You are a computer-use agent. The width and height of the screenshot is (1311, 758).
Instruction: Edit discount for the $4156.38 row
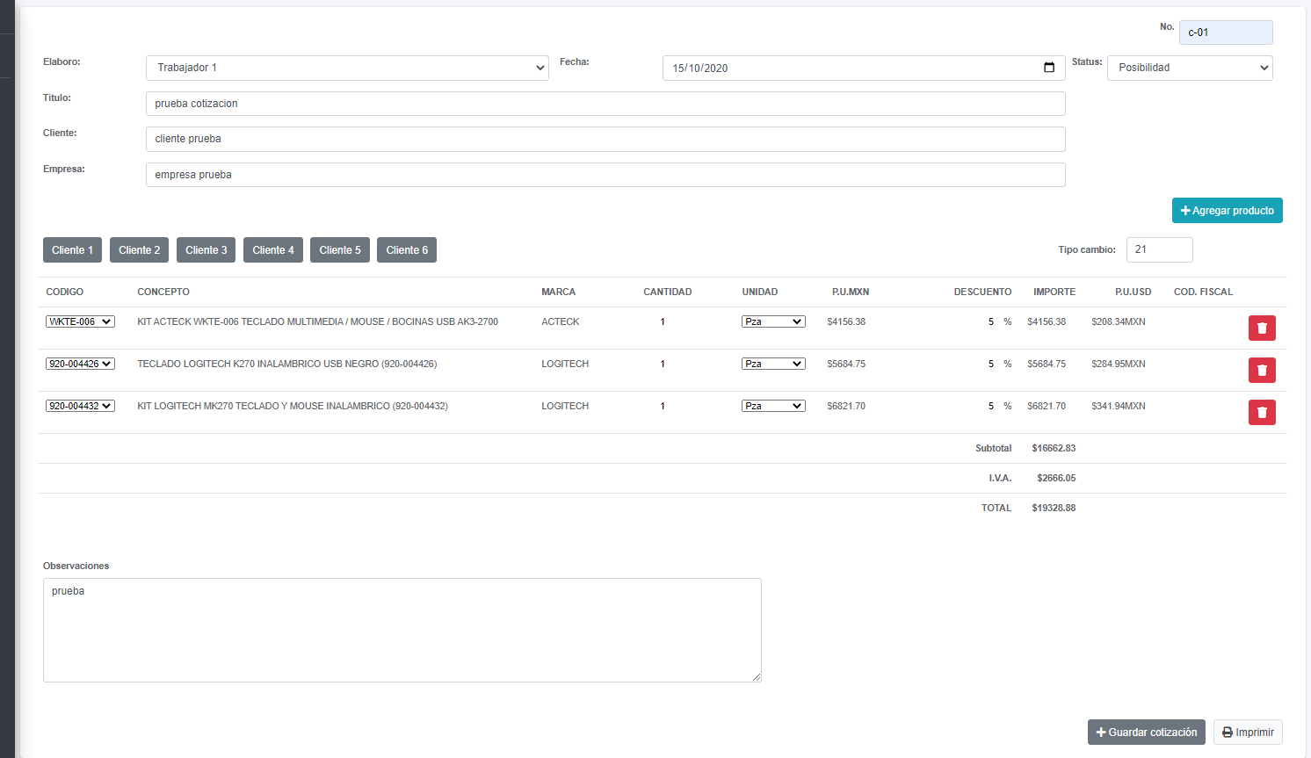pyautogui.click(x=990, y=321)
